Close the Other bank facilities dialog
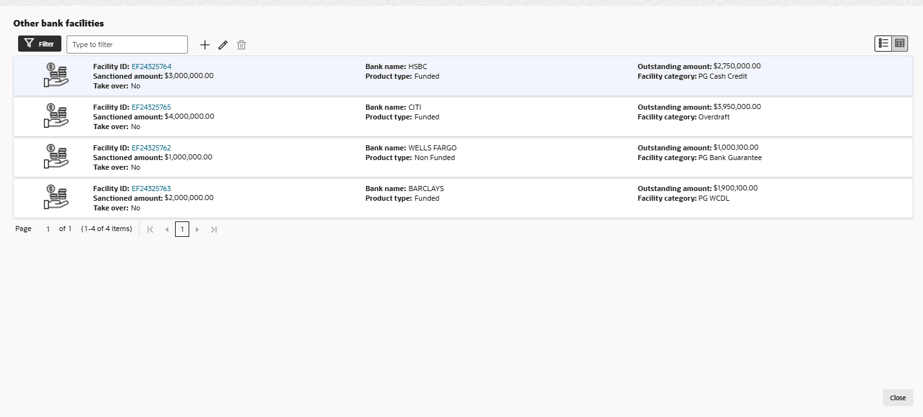The image size is (923, 417). click(x=898, y=398)
